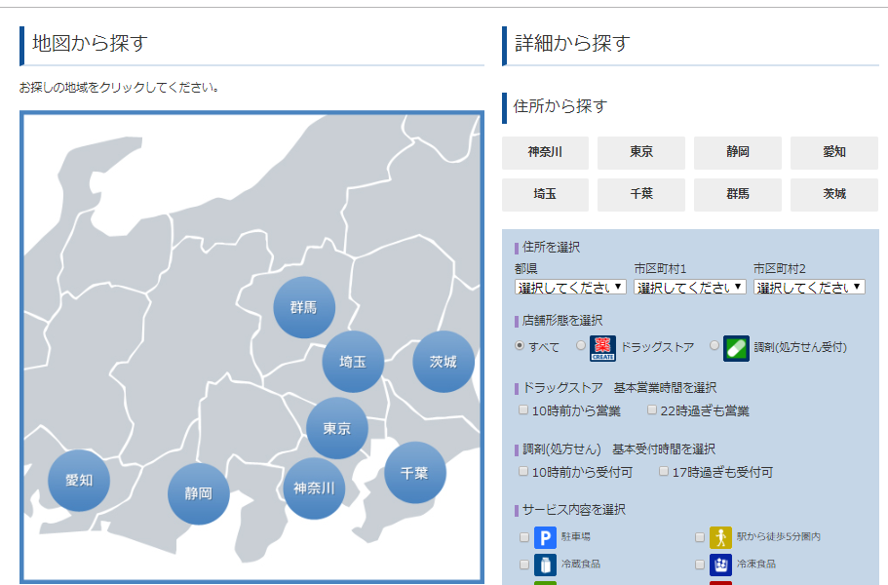888x585 pixels.
Task: Click the 群馬 circle on the map
Action: (304, 307)
